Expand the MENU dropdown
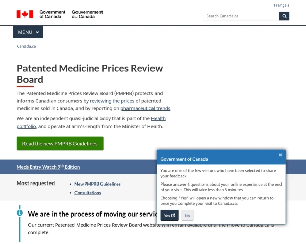Viewport: 306px width, 244px height. pos(28,32)
